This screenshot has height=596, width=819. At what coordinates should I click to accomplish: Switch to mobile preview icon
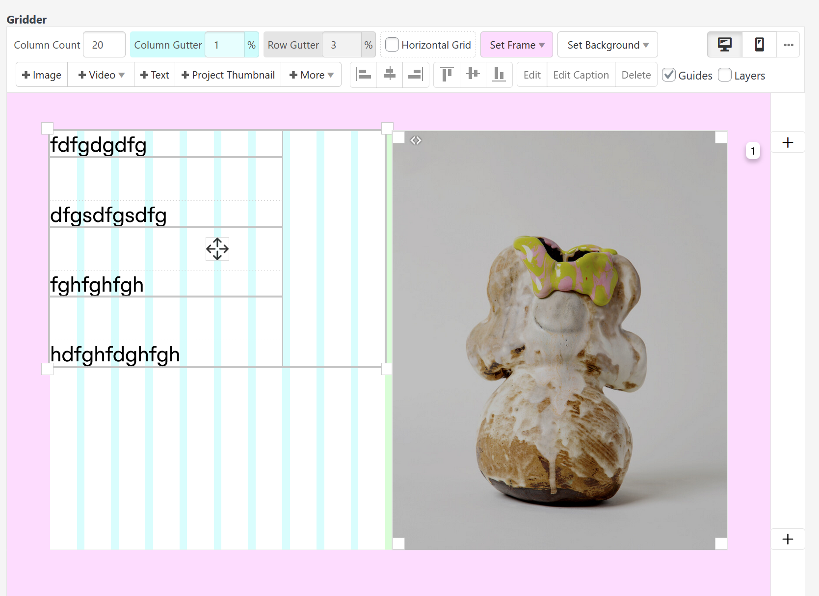tap(760, 45)
